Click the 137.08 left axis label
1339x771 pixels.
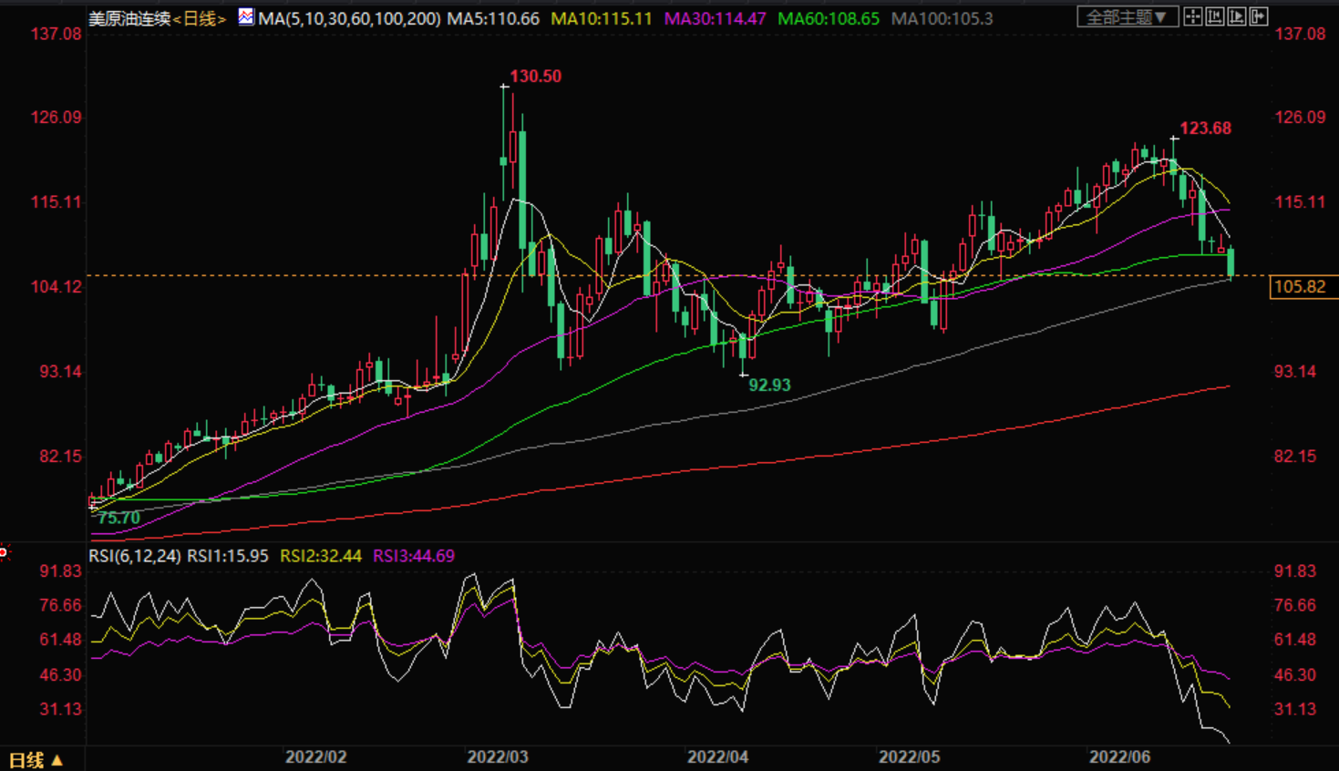[x=57, y=34]
